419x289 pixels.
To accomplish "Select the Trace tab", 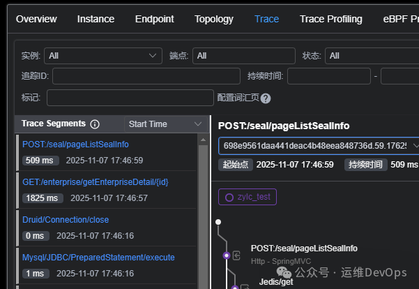I will click(x=267, y=19).
